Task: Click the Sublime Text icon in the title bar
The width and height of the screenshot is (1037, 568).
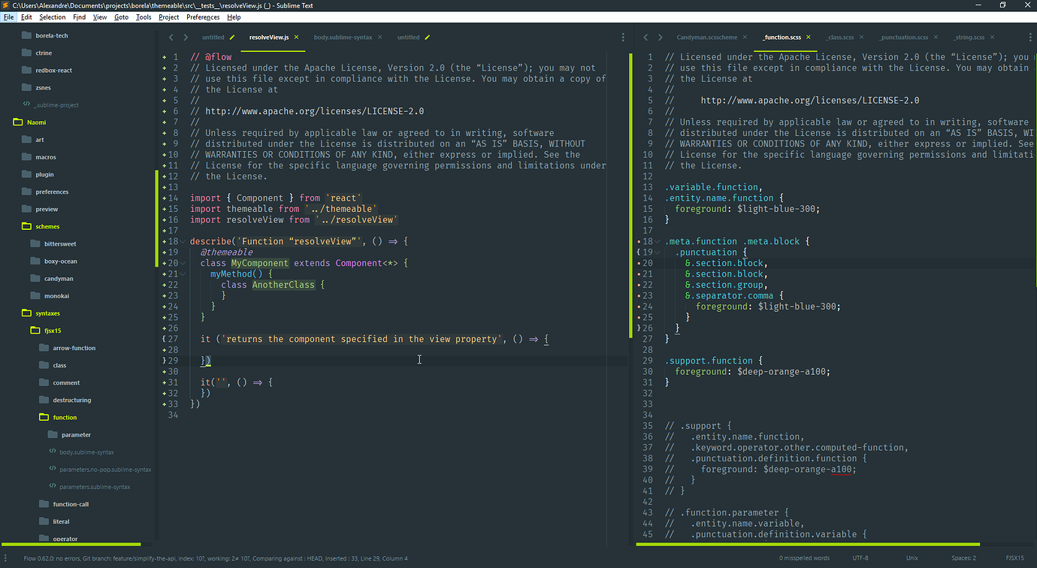Action: click(6, 5)
